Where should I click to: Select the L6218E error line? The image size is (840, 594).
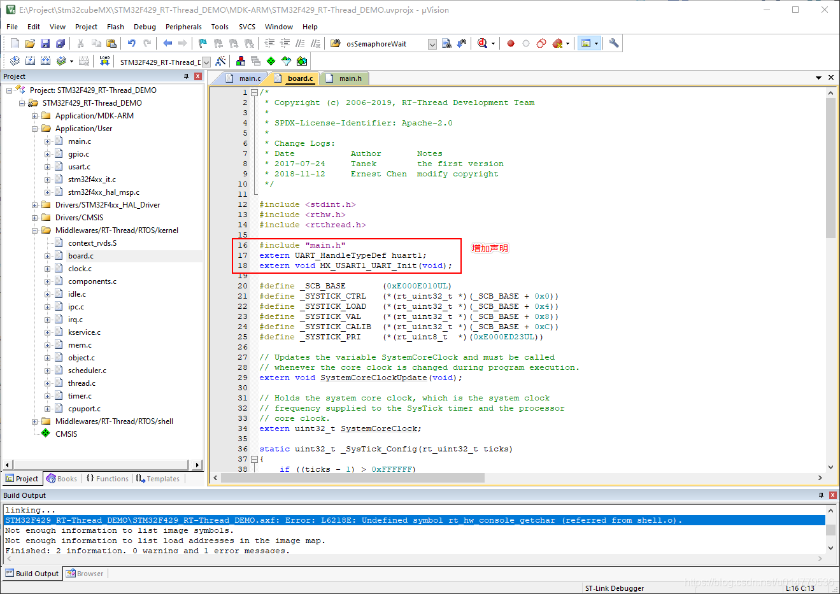click(x=414, y=520)
